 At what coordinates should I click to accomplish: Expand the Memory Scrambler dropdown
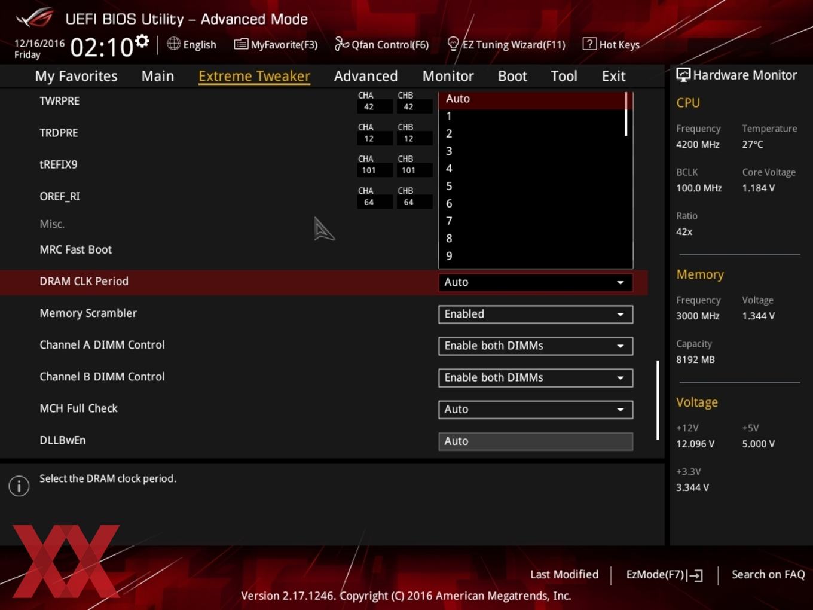536,314
